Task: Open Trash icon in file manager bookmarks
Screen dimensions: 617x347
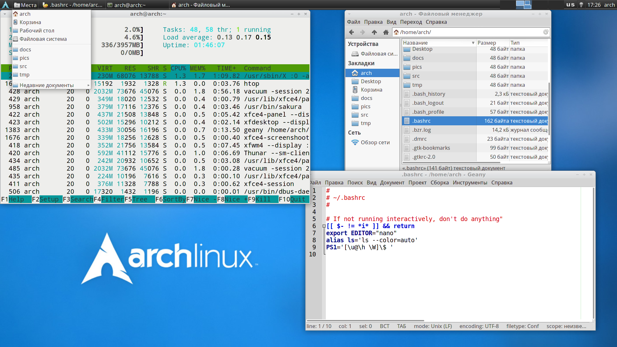Action: point(355,90)
